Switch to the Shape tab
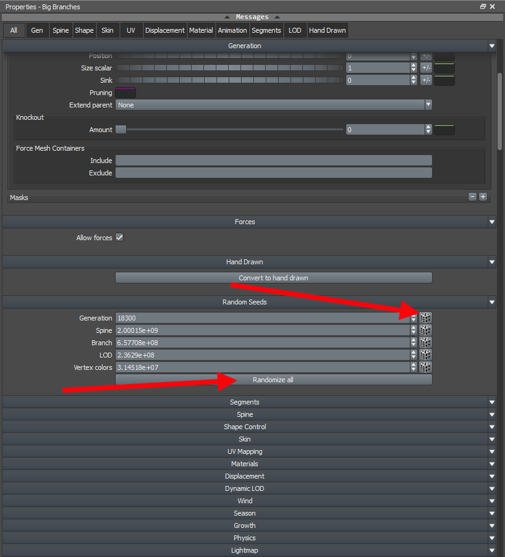 84,30
